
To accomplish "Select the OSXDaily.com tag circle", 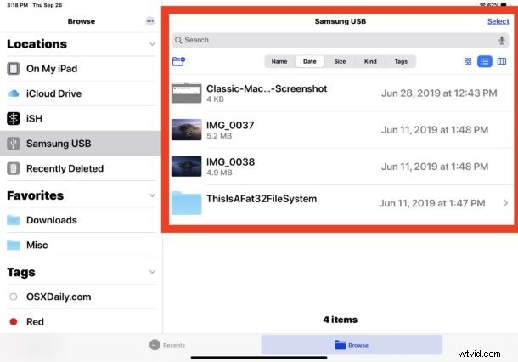I will 14,297.
